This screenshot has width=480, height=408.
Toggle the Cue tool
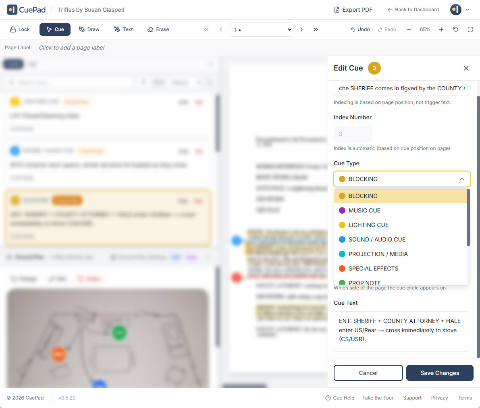coord(55,29)
